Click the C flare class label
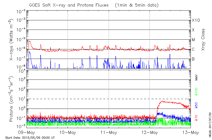Screen dimensions: 212x140 (193, 49)
